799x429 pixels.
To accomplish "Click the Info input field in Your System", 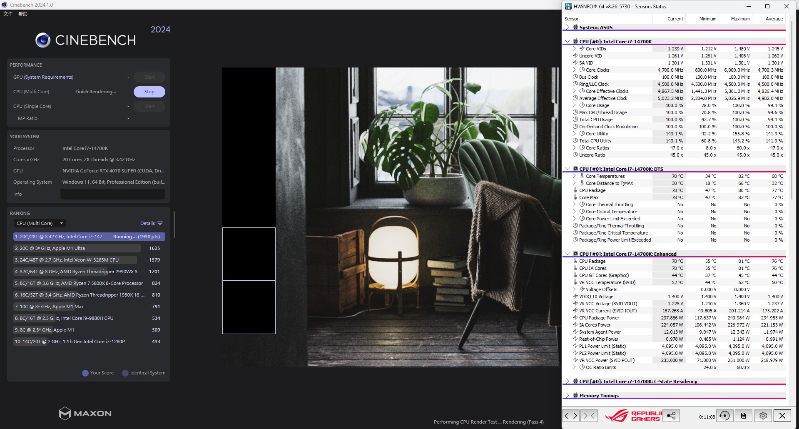I will pos(112,194).
